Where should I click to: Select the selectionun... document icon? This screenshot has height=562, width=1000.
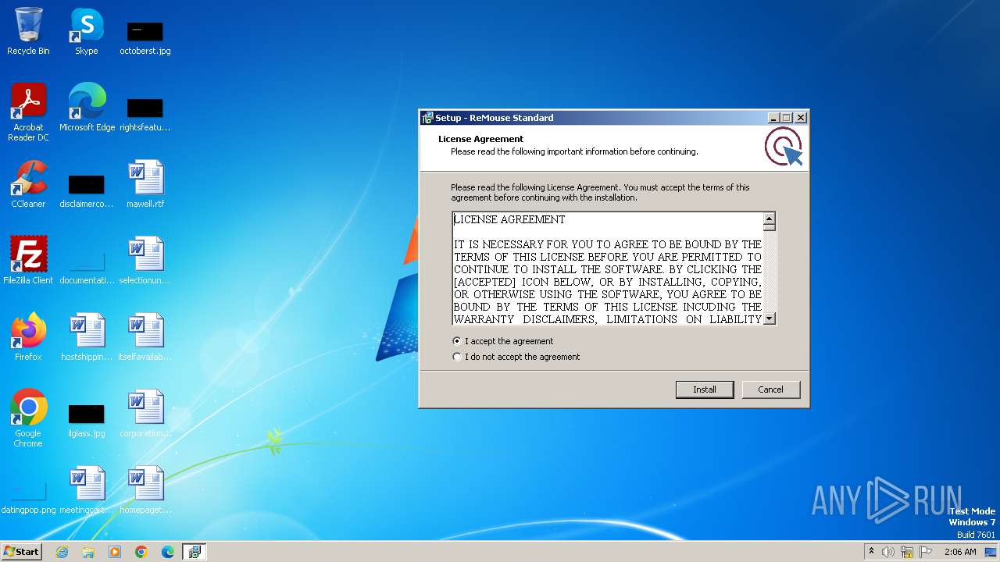pyautogui.click(x=145, y=260)
